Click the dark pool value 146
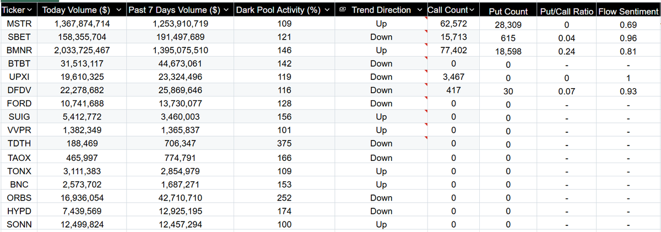The width and height of the screenshot is (661, 232). coord(285,50)
